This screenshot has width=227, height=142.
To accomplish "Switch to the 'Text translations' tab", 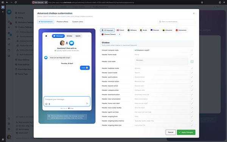I will click(46, 22).
